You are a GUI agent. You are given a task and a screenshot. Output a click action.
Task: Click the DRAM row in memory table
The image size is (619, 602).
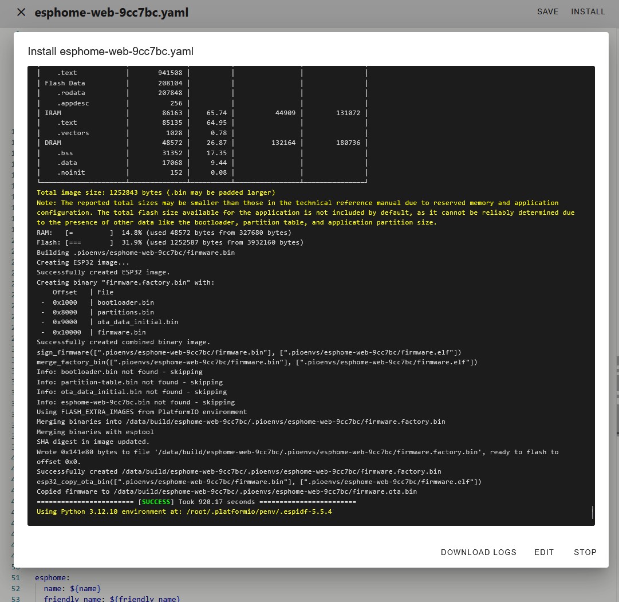pyautogui.click(x=203, y=143)
